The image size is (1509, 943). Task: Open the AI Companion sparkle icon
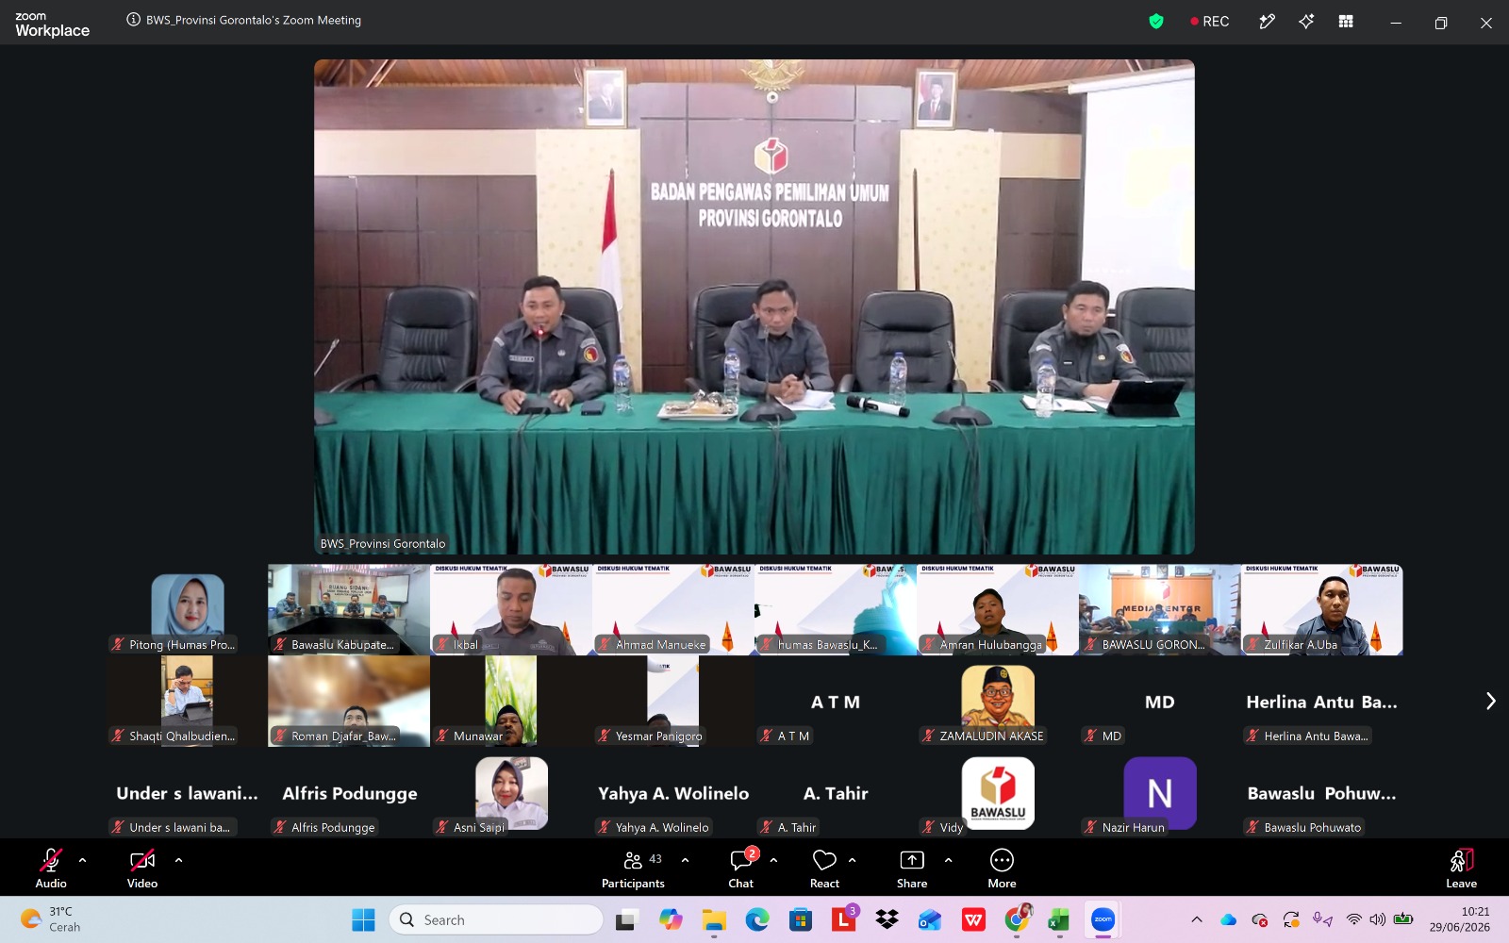[x=1306, y=21]
